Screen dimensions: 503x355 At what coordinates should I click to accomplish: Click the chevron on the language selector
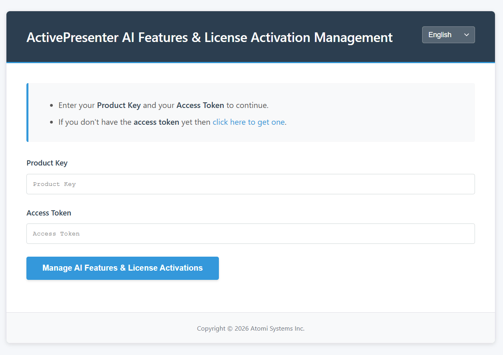466,35
